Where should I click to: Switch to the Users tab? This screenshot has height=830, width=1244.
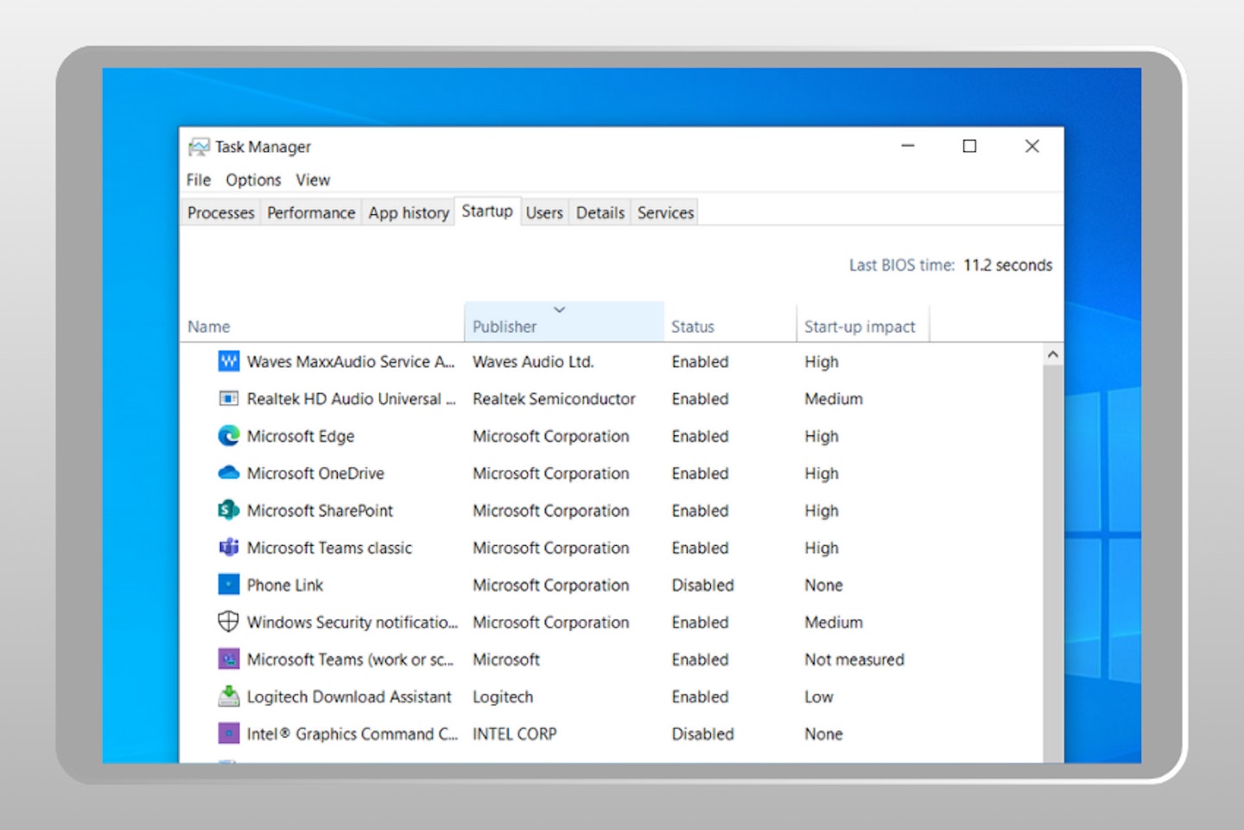[544, 212]
